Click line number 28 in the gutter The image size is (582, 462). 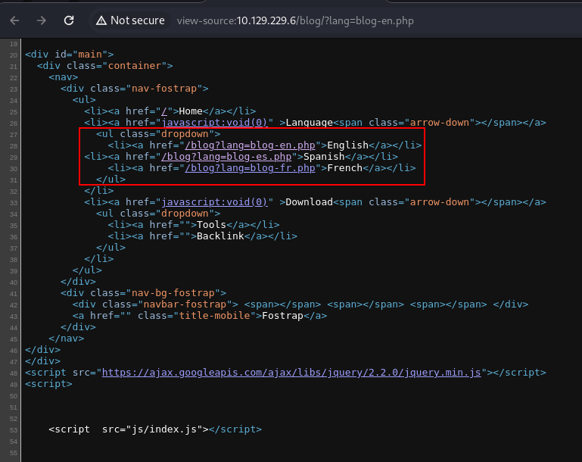14,146
